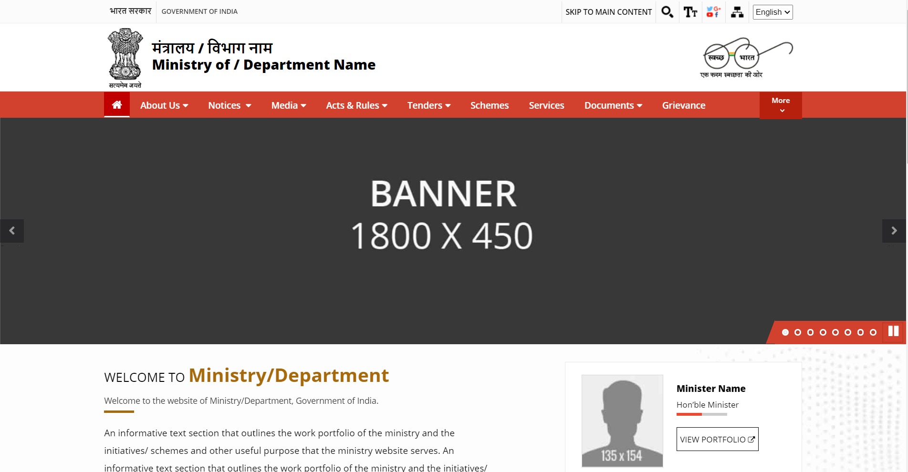Open the search magnifier icon
This screenshot has width=908, height=472.
[667, 12]
